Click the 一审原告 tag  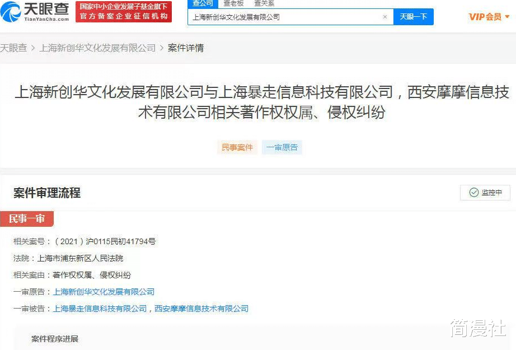click(282, 147)
